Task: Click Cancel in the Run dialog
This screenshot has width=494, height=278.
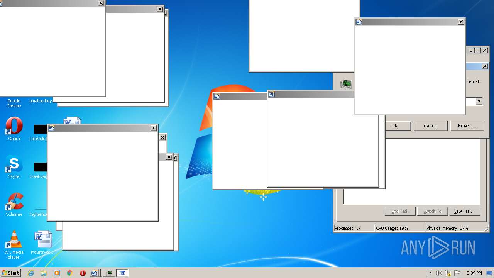Action: pyautogui.click(x=431, y=125)
